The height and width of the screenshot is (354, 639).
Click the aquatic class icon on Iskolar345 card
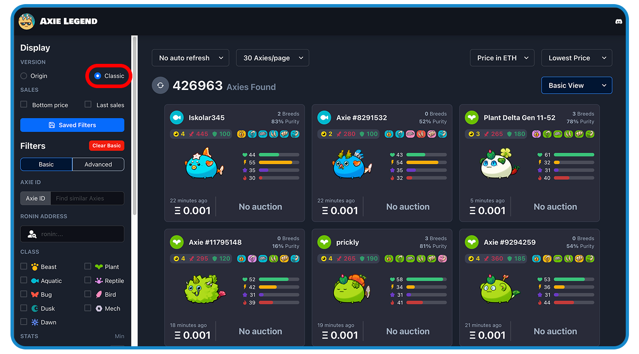pyautogui.click(x=177, y=118)
